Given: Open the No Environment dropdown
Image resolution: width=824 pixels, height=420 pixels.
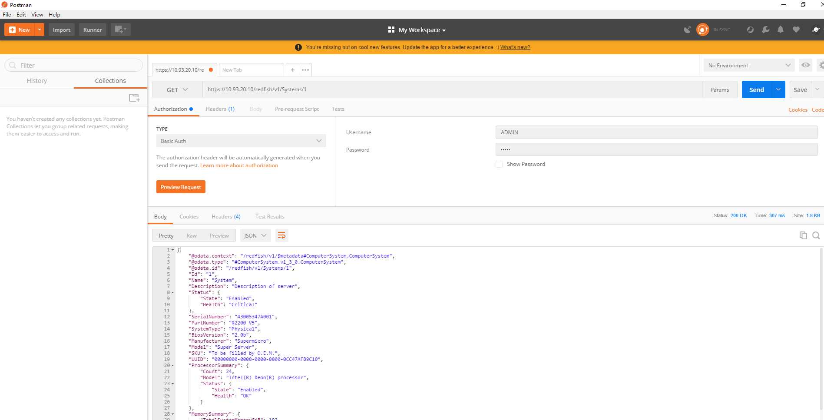Looking at the screenshot, I should tap(749, 65).
